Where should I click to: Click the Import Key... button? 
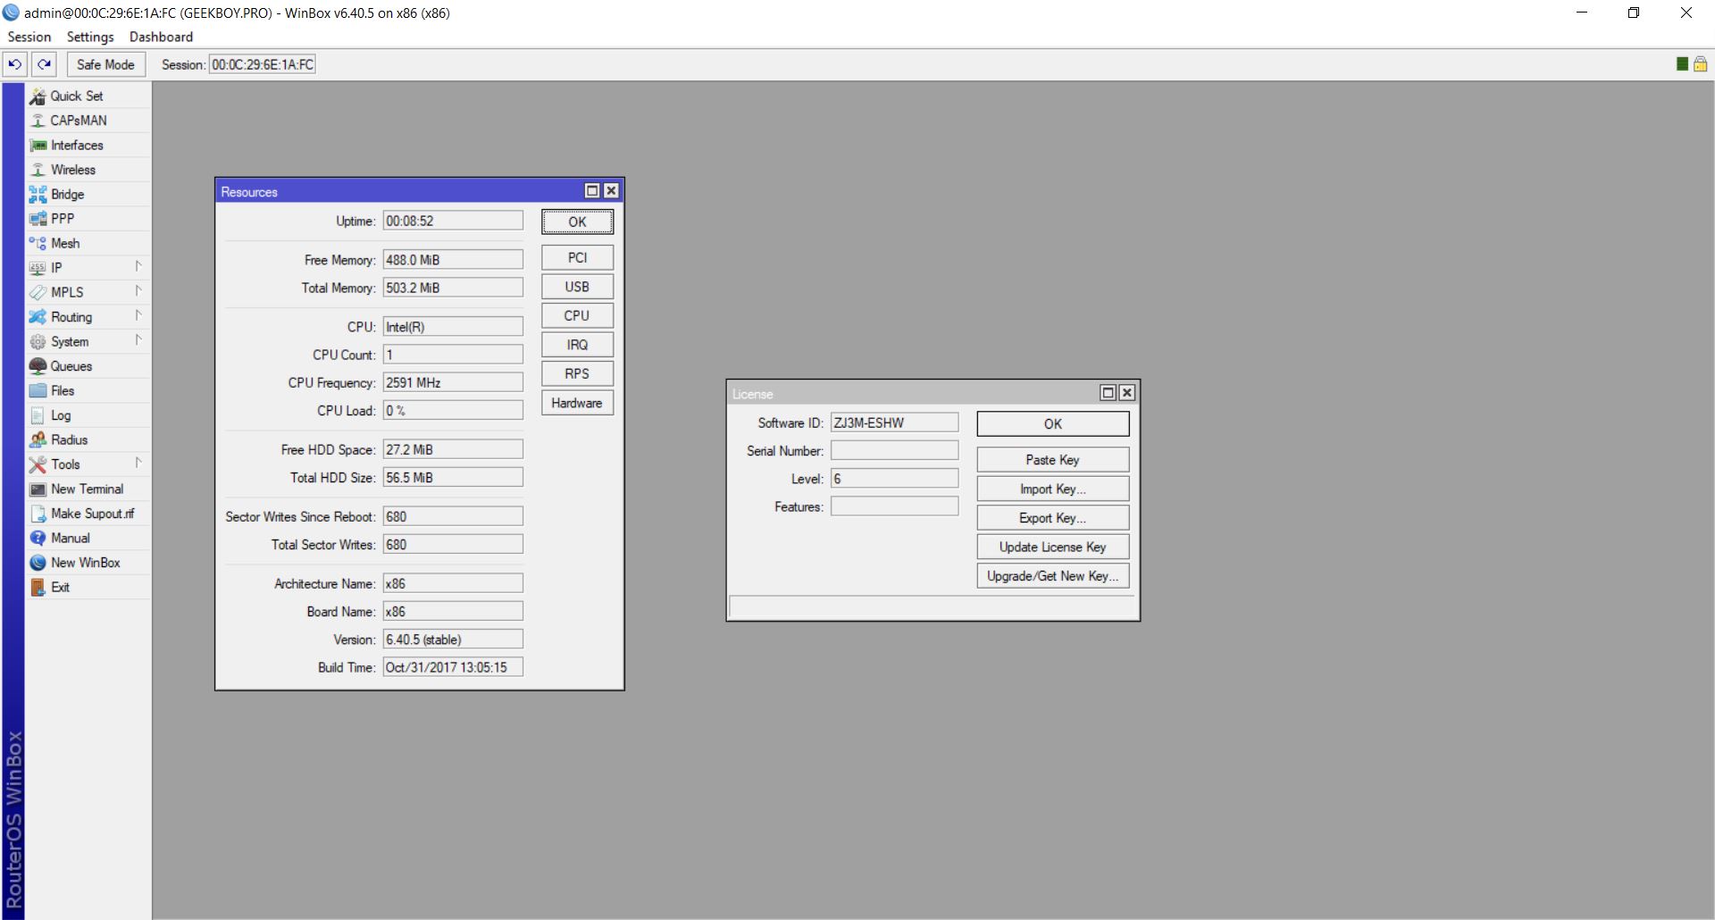(1053, 489)
